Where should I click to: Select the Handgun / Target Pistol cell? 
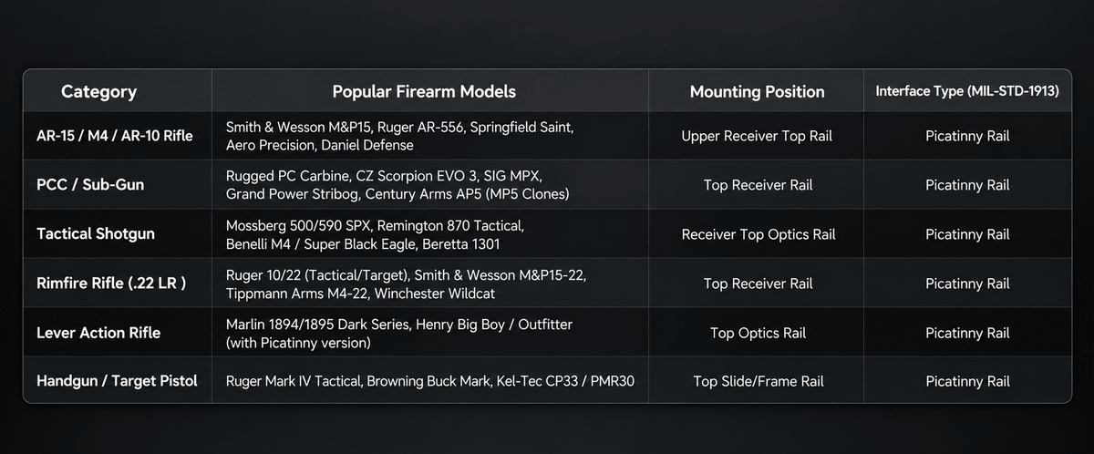pos(117,381)
